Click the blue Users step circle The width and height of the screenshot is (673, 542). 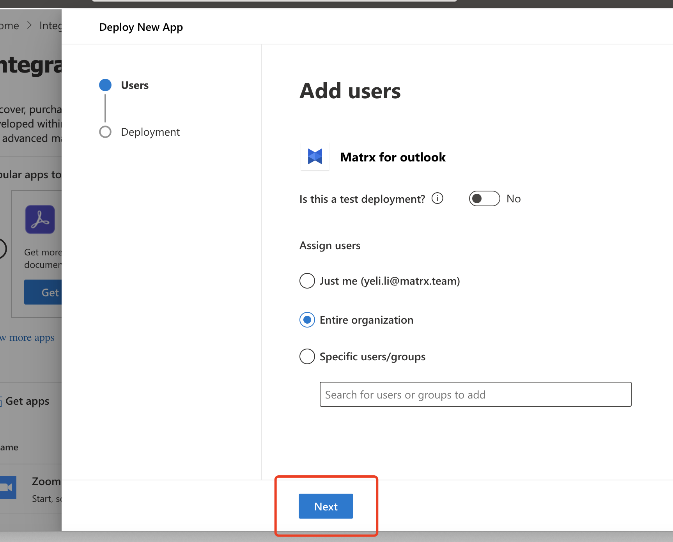click(105, 85)
